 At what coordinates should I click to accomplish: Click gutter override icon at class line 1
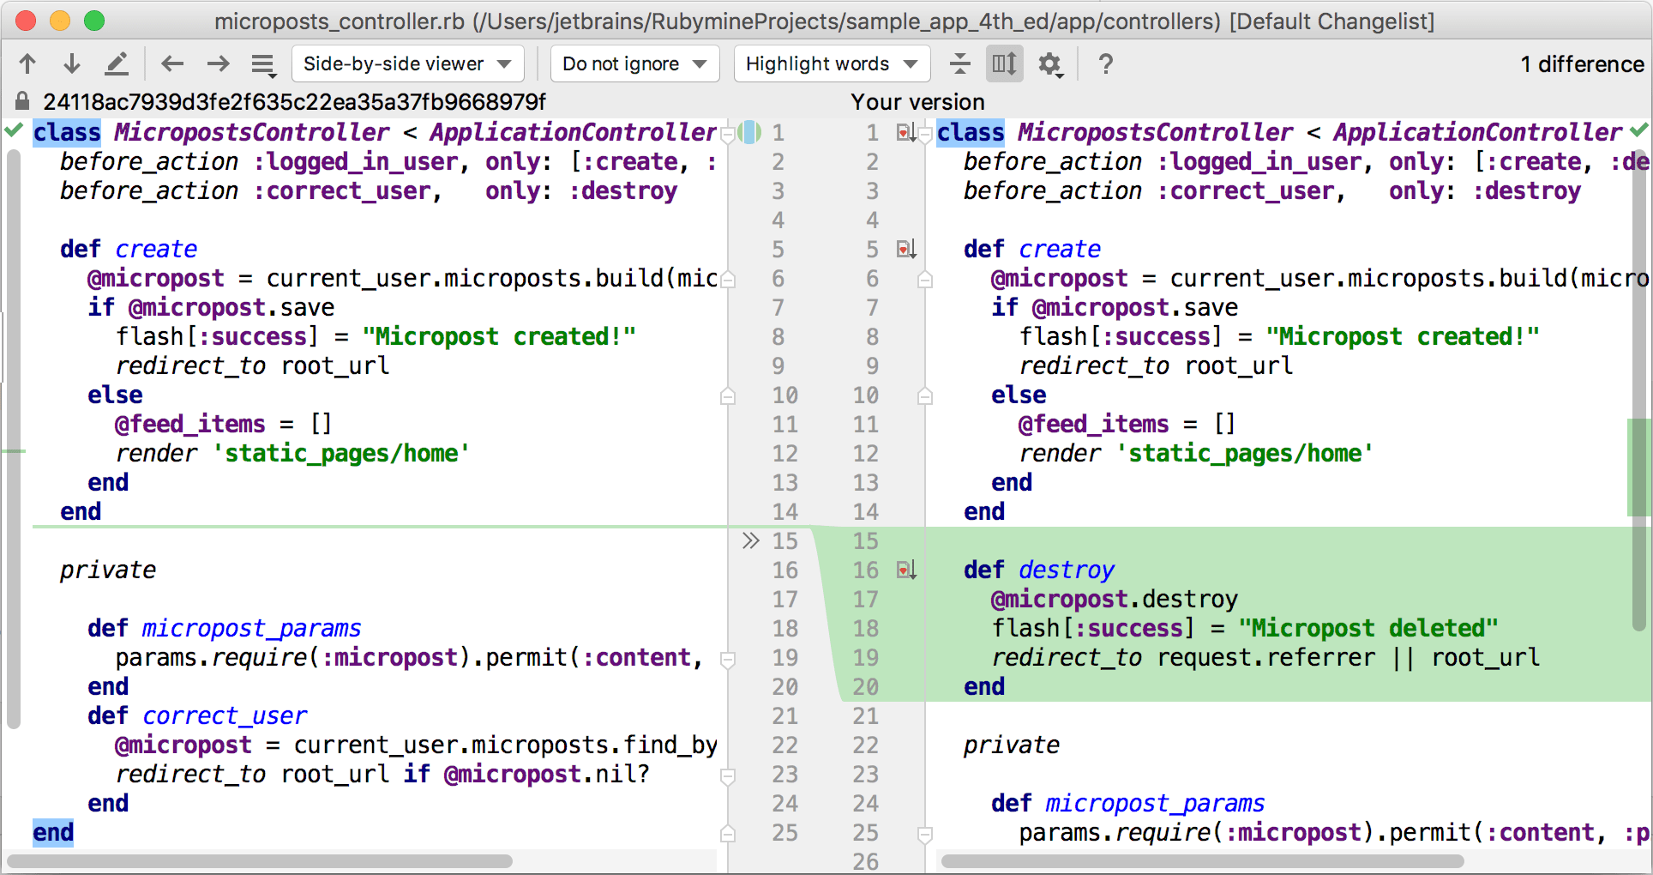click(x=906, y=132)
